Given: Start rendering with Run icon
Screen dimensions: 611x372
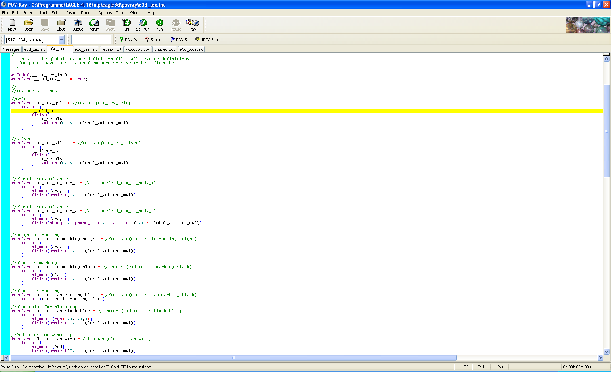Looking at the screenshot, I should click(x=159, y=25).
